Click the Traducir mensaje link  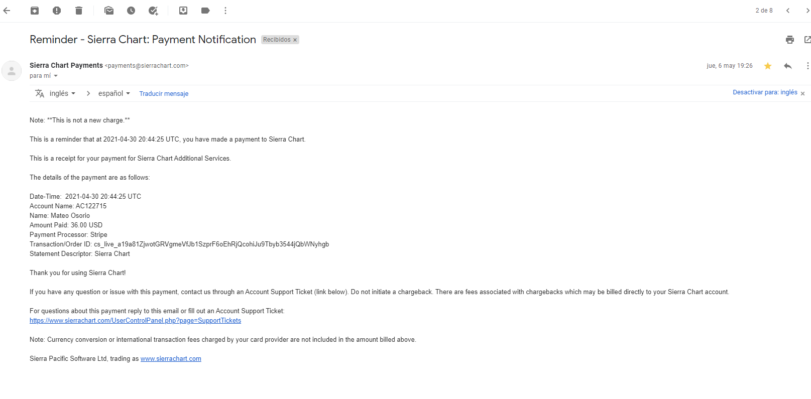coord(164,94)
